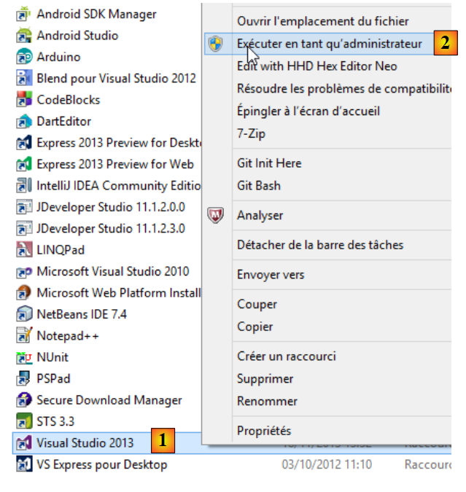Click the CodeBlocks colorful icon
Image resolution: width=466 pixels, height=492 pixels.
coord(24,100)
